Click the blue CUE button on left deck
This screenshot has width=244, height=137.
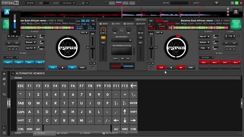[x=53, y=68]
